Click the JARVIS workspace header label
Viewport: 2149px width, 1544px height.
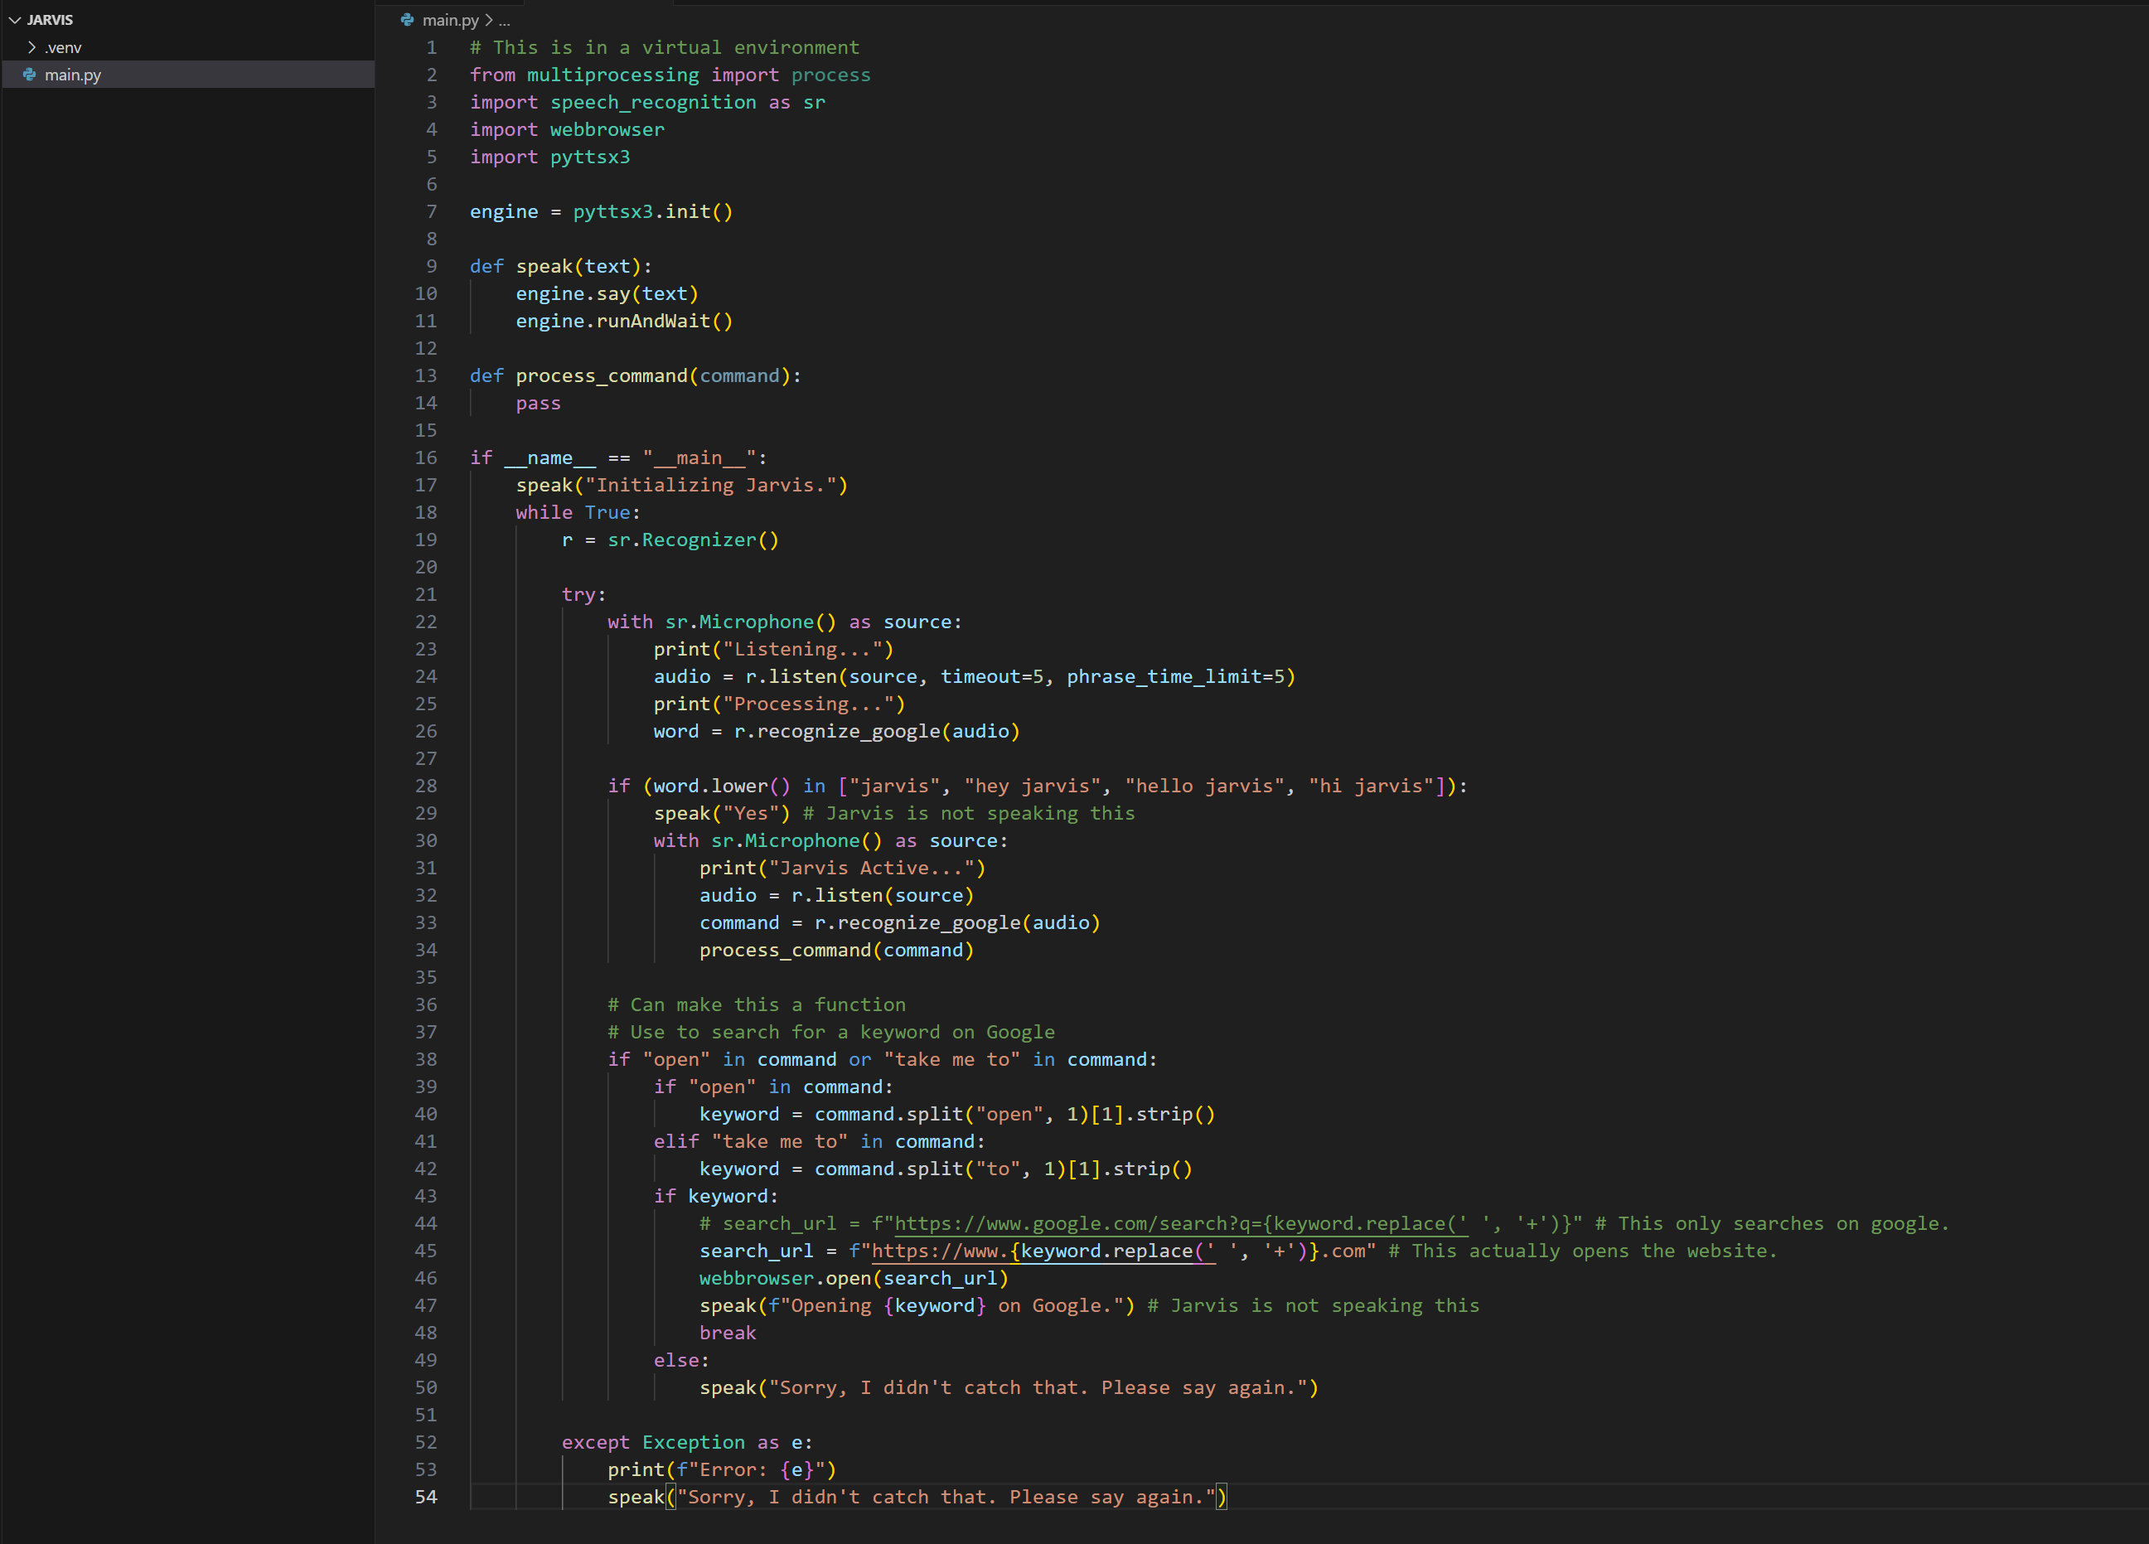click(51, 20)
